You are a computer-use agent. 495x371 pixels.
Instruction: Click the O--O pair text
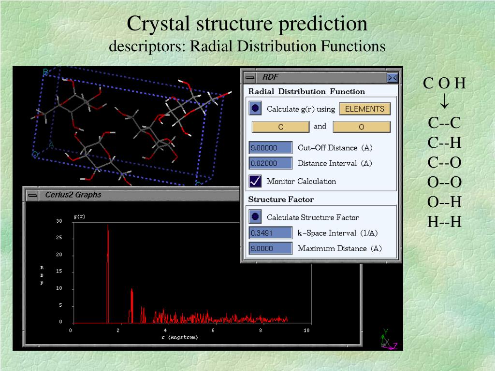pos(444,182)
